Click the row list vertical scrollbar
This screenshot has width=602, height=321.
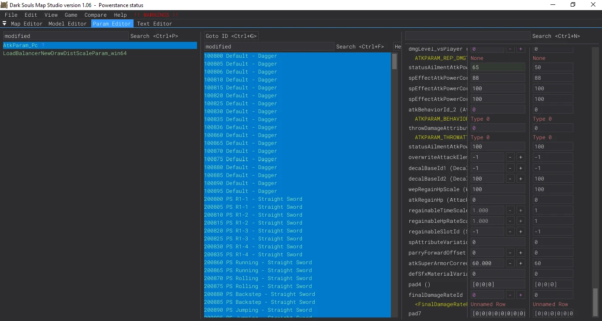click(394, 61)
